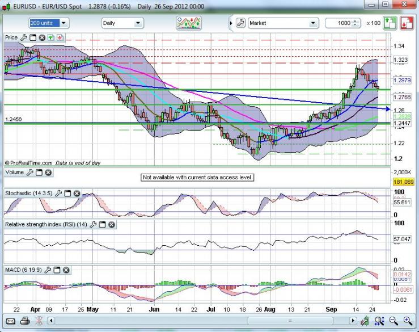The height and width of the screenshot is (332, 419).
Task: Click the envelope email icon
Action: (10, 321)
